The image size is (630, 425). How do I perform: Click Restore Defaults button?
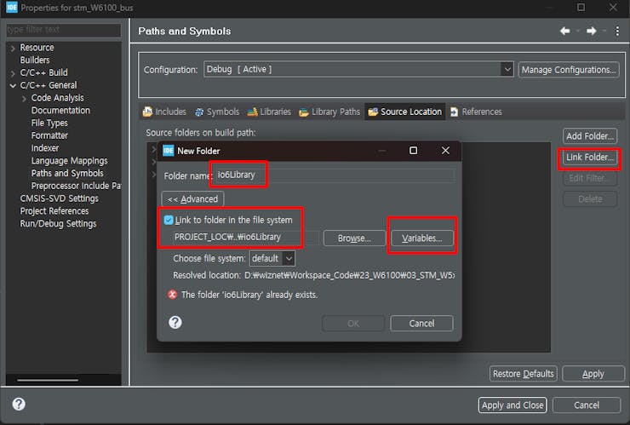(523, 374)
